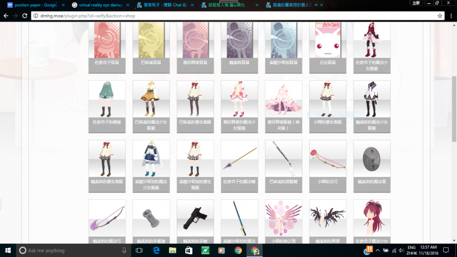Open the volume control in system tray
457x257 pixels.
[x=402, y=250]
